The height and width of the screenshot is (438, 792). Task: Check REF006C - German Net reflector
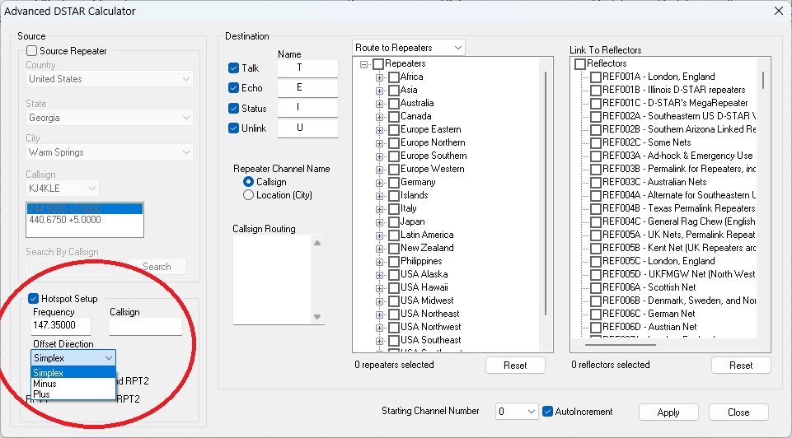(596, 315)
